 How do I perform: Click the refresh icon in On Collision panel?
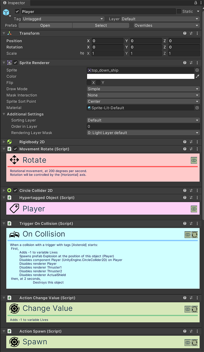(194, 235)
